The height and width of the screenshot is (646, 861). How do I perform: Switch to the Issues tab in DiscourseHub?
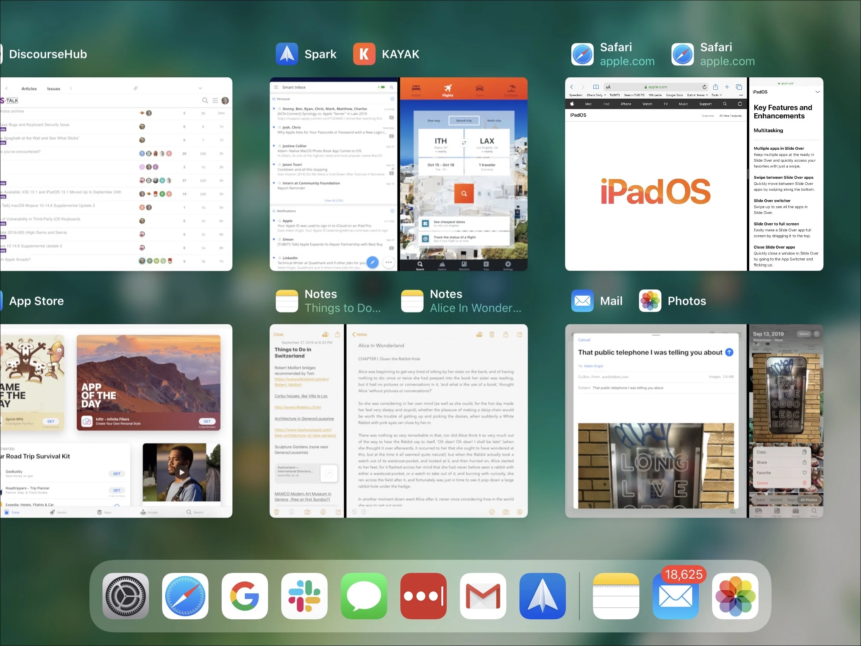tap(54, 89)
